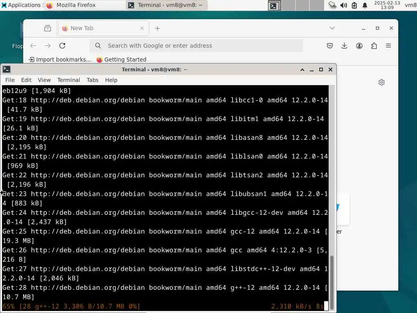Open the terminal Edit menu

(26, 80)
